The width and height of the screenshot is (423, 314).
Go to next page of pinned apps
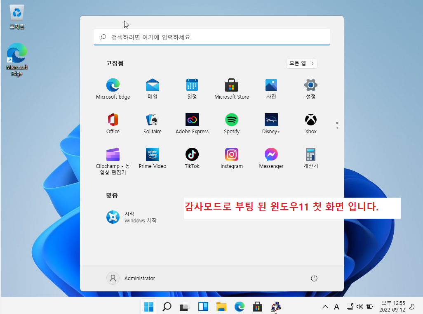click(x=337, y=128)
